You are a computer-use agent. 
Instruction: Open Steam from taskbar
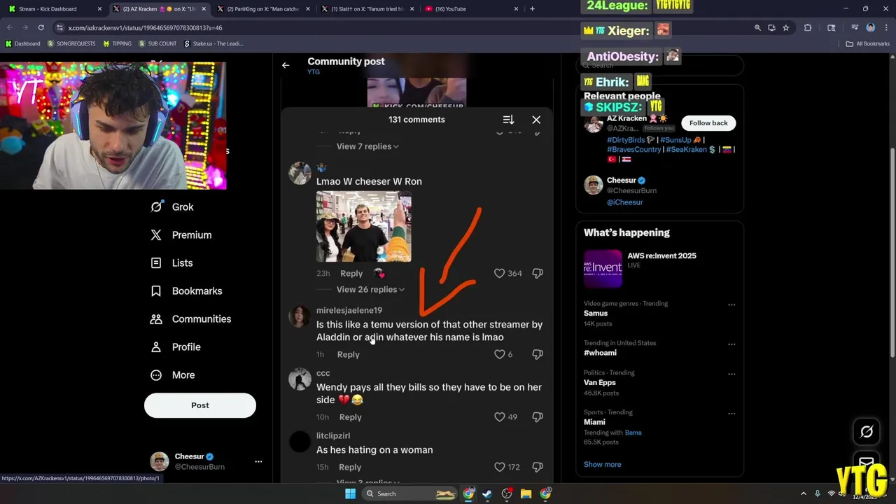pos(487,493)
